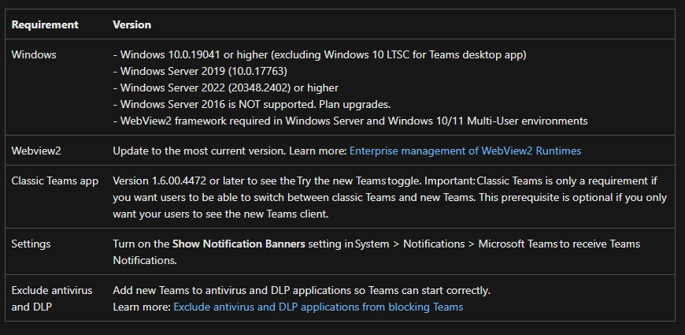Click the Add new Teams to antivirus sentence
Viewport: 685px width, 335px height.
tap(302, 290)
